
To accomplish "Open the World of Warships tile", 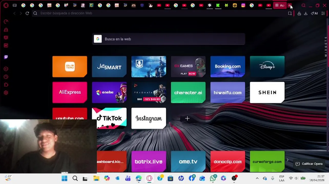I will pos(149,66).
